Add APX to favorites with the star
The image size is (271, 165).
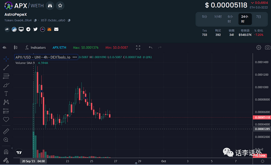click(x=60, y=6)
